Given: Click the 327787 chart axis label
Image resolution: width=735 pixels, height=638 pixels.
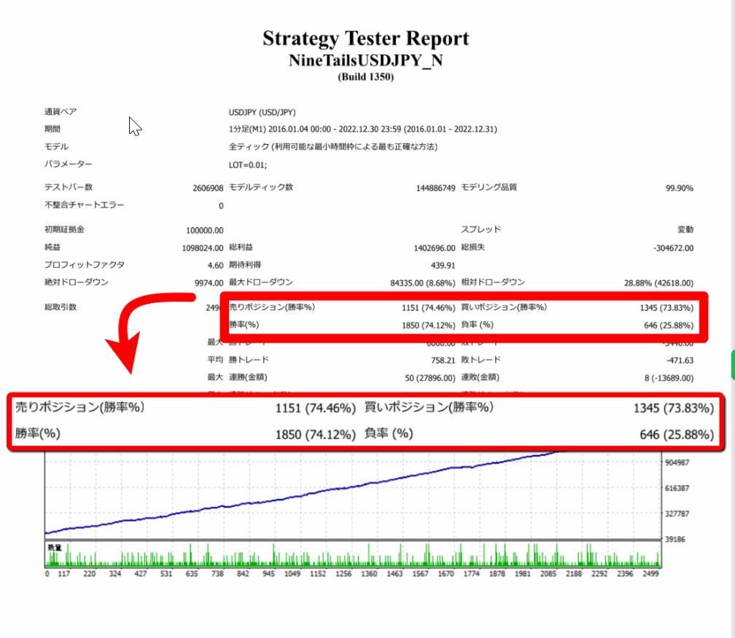Looking at the screenshot, I should click(677, 513).
